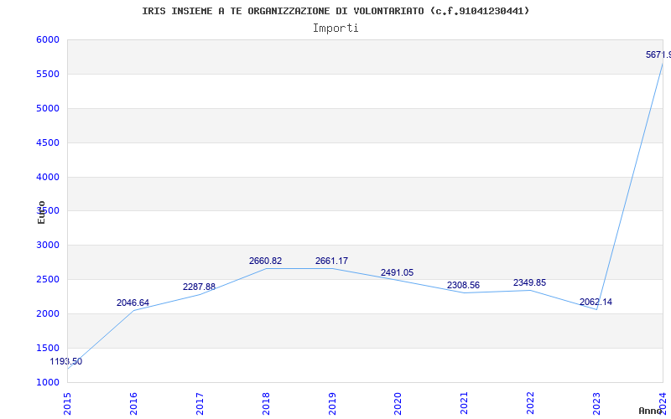Viewport: 671px width, 419px height.
Task: Click the data label 2287.88
Action: pos(199,287)
